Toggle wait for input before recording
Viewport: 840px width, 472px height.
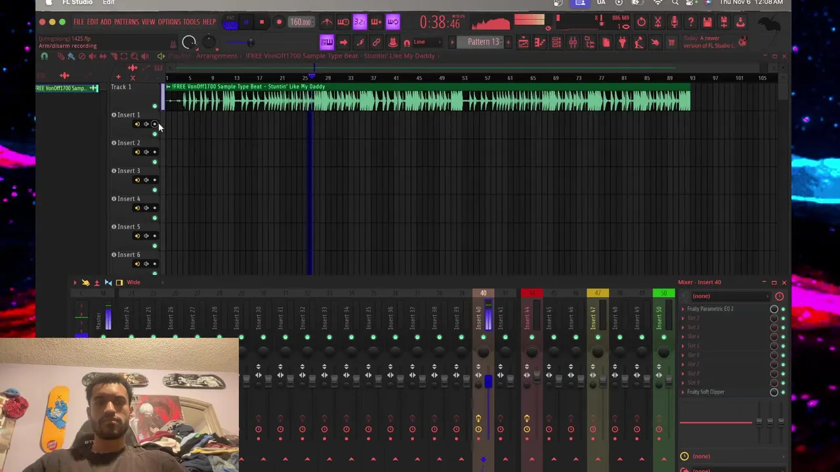343,22
